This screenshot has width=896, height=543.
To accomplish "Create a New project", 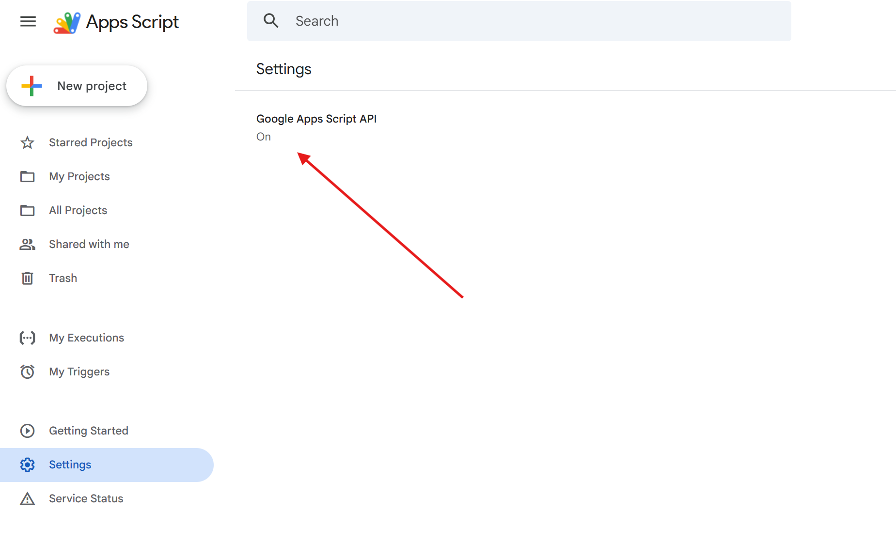I will point(77,86).
